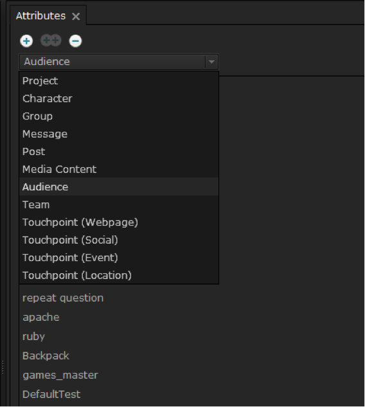This screenshot has height=407, width=365.
Task: Select the Attributes tab
Action: click(40, 16)
